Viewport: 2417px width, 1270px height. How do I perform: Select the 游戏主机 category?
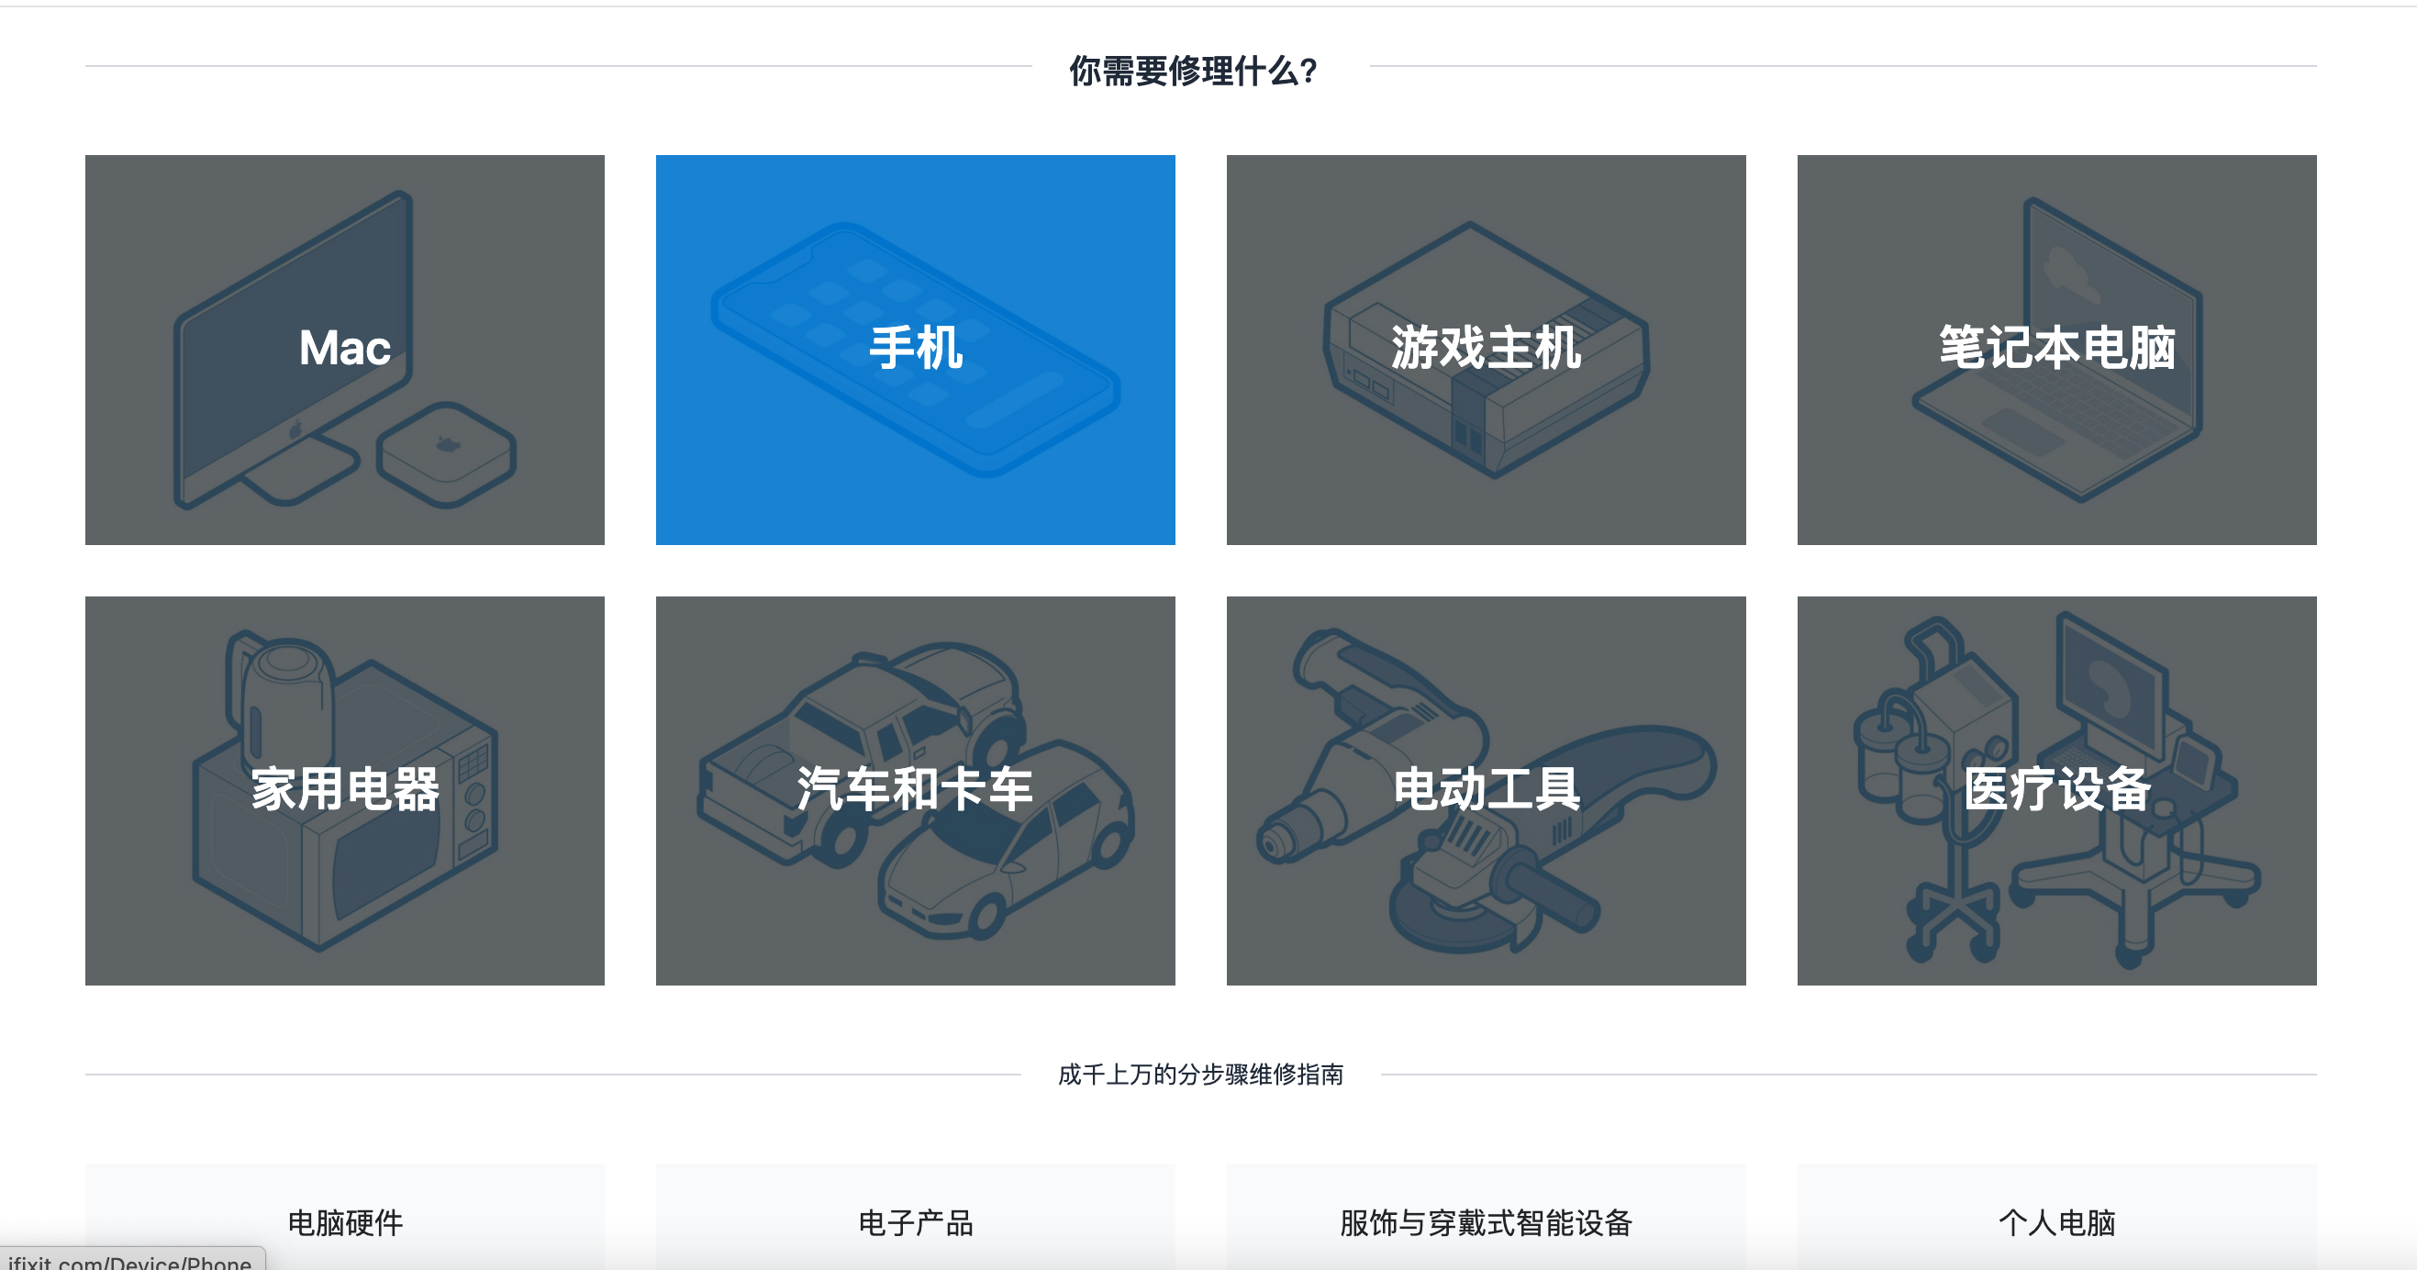[1486, 349]
